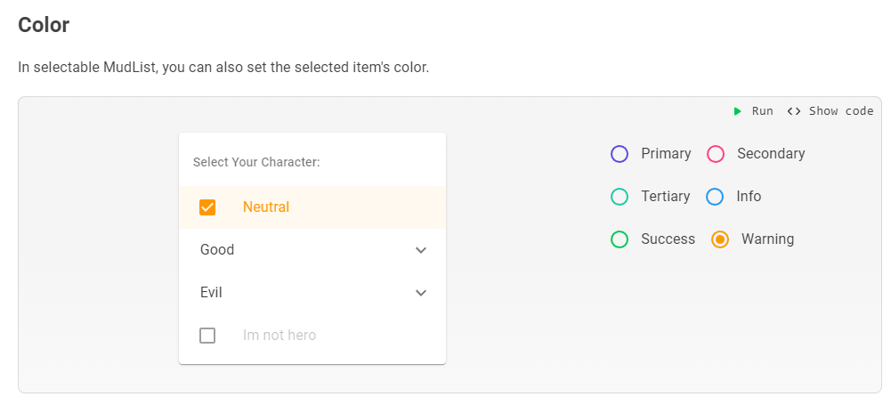
Task: Open the Evil list group
Action: coord(211,293)
